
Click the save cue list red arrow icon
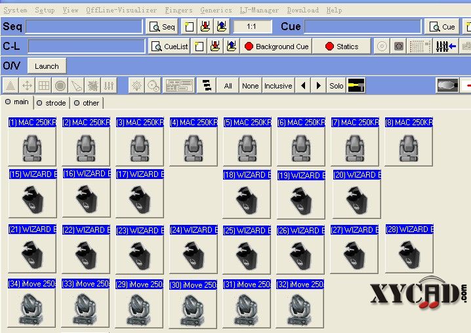pos(215,47)
